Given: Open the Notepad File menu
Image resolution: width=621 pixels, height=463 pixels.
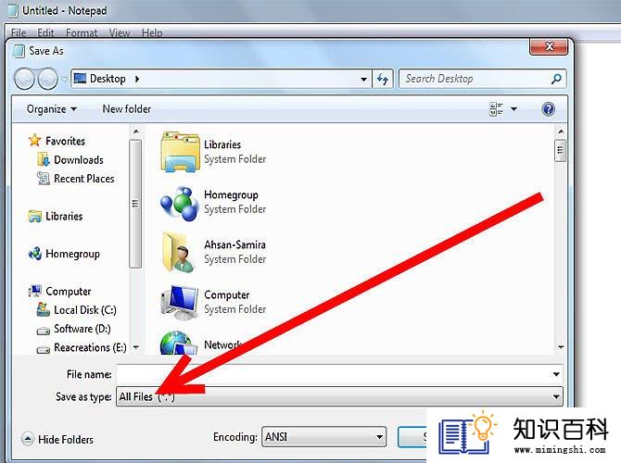Looking at the screenshot, I should (19, 32).
